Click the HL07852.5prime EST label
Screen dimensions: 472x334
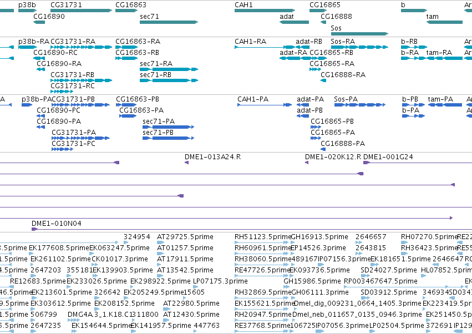click(446, 270)
